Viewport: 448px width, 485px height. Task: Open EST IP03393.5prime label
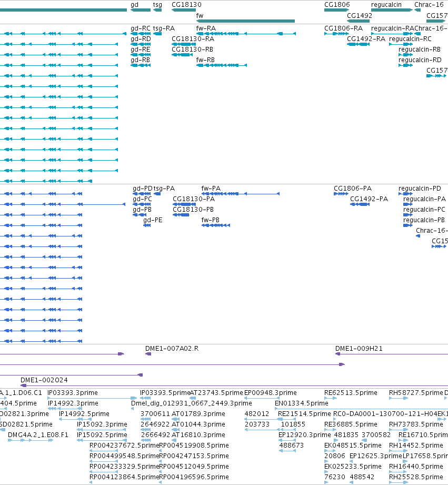coord(165,393)
